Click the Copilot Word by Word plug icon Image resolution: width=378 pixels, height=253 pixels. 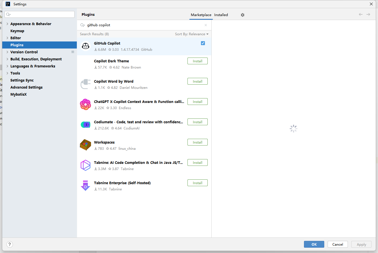click(x=86, y=84)
